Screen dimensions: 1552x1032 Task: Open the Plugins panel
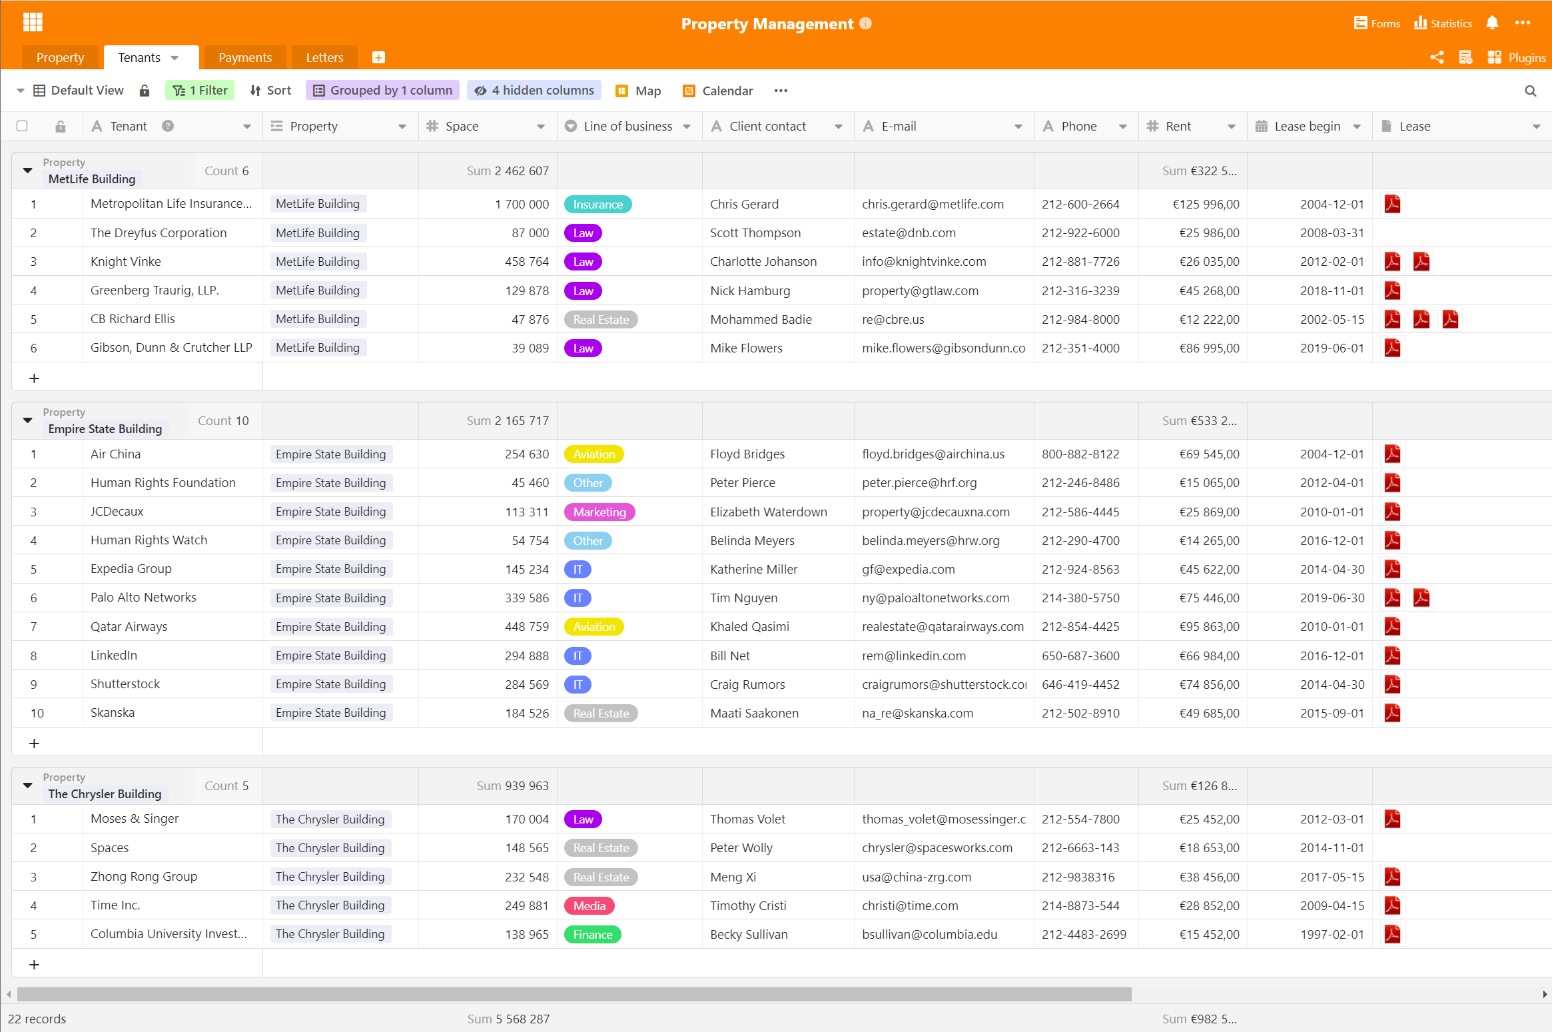[1517, 57]
